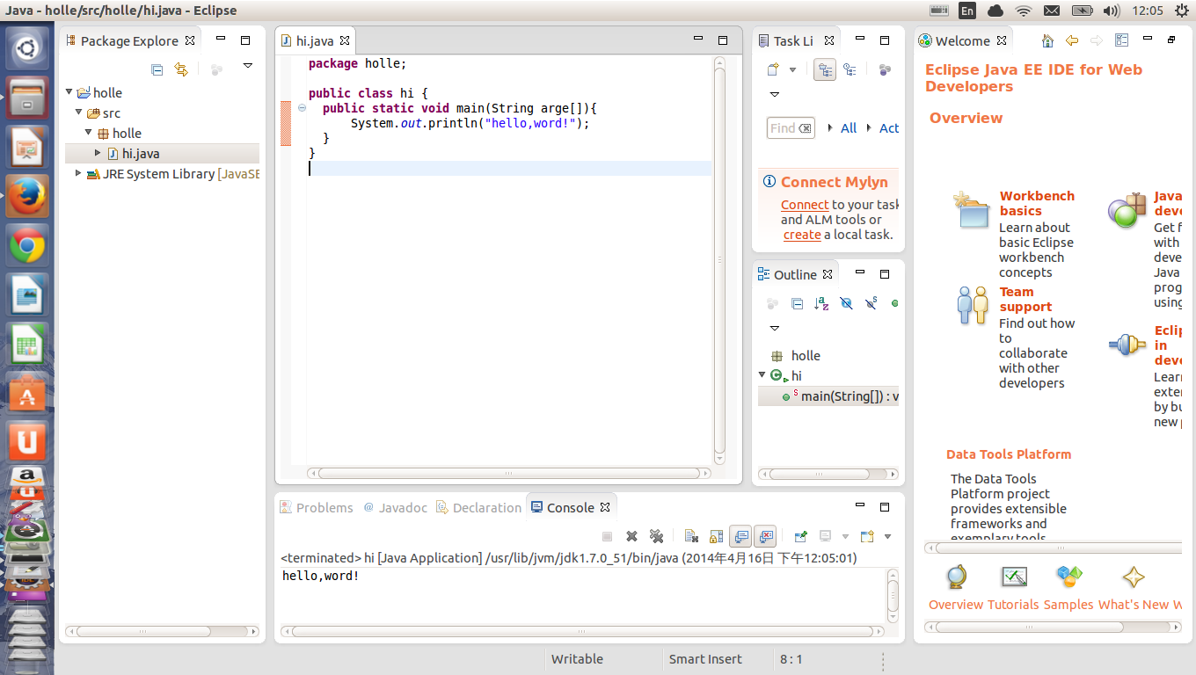Viewport: 1196px width, 675px height.
Task: Click Focus on Workweek icon in Task List
Action: click(886, 69)
